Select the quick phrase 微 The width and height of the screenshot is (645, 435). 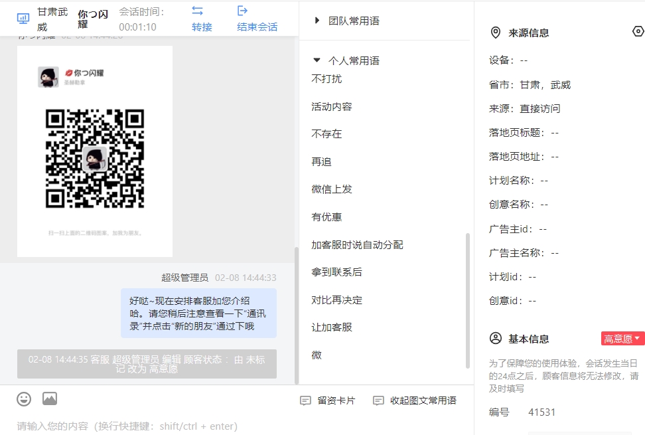click(317, 355)
